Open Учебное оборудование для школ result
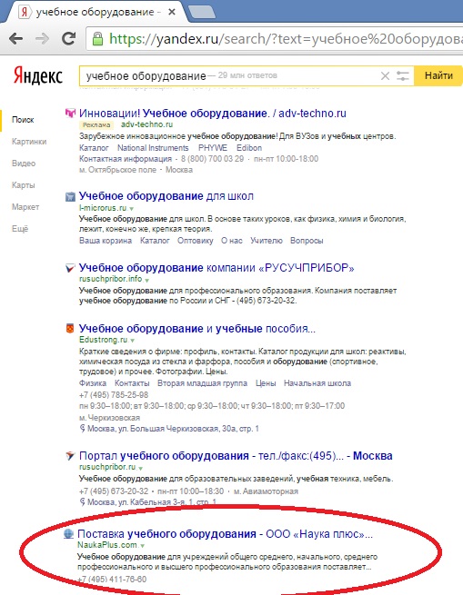Screen dimensions: 463x595 [x=166, y=196]
